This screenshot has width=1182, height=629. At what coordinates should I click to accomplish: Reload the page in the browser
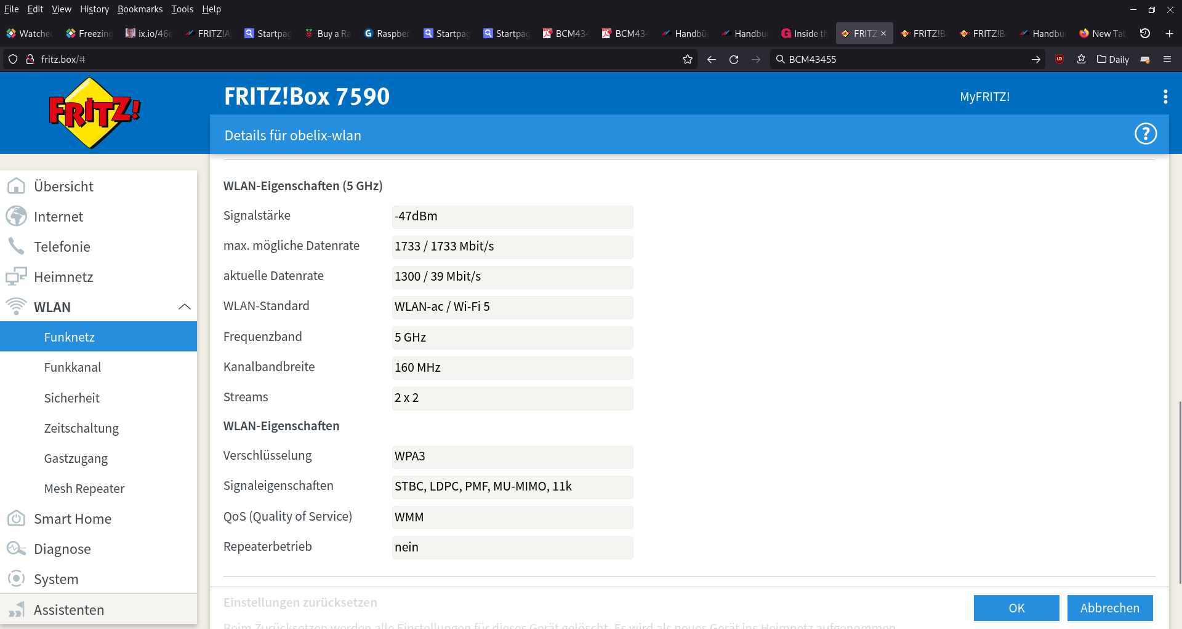point(734,60)
